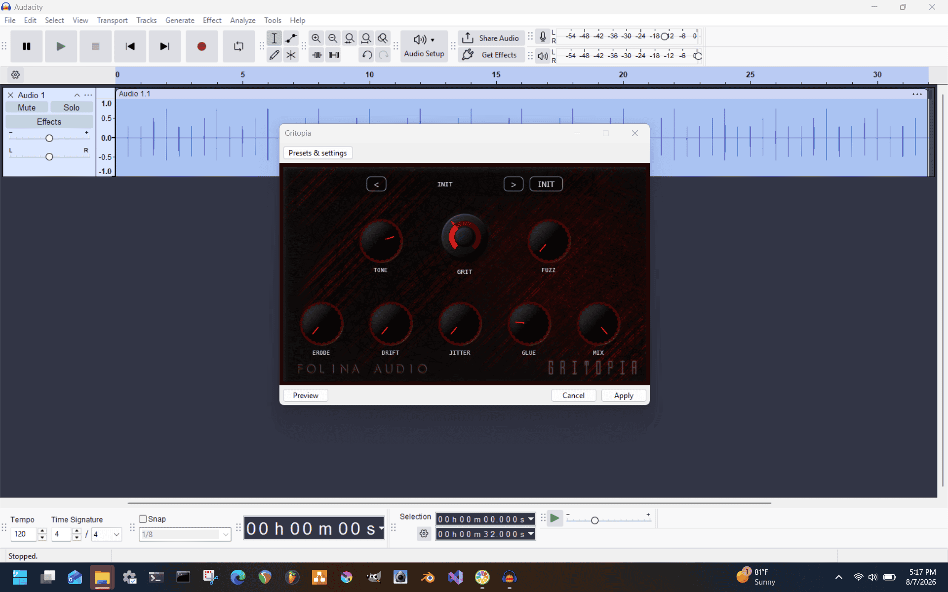This screenshot has height=592, width=948.
Task: Click the Silence audio selection icon
Action: click(334, 55)
